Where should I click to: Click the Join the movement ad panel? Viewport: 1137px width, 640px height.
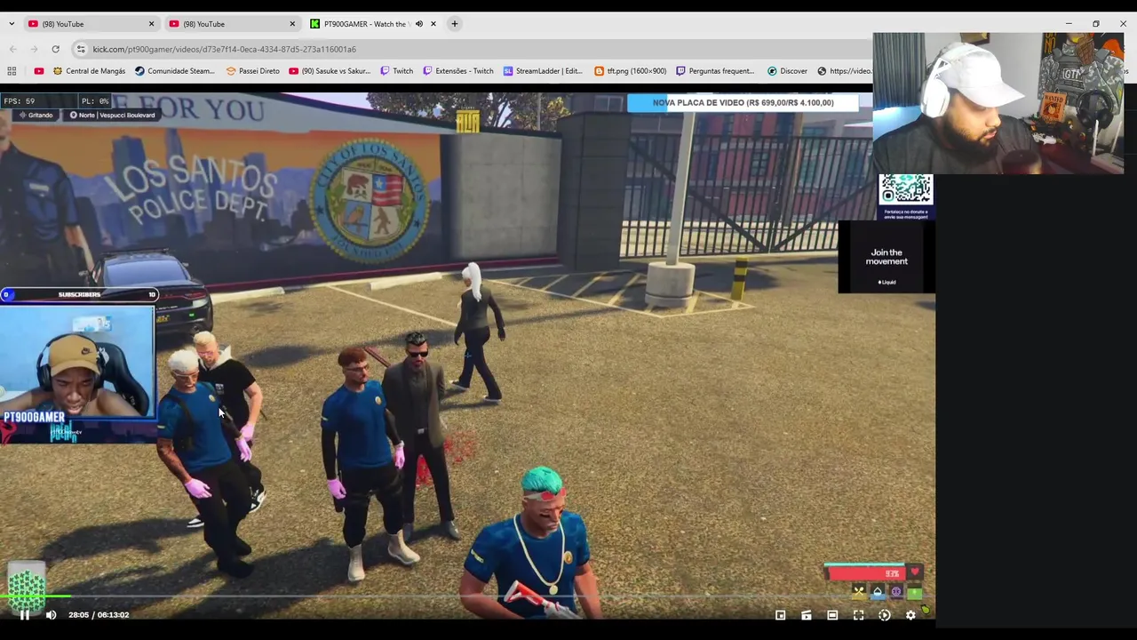pyautogui.click(x=887, y=257)
